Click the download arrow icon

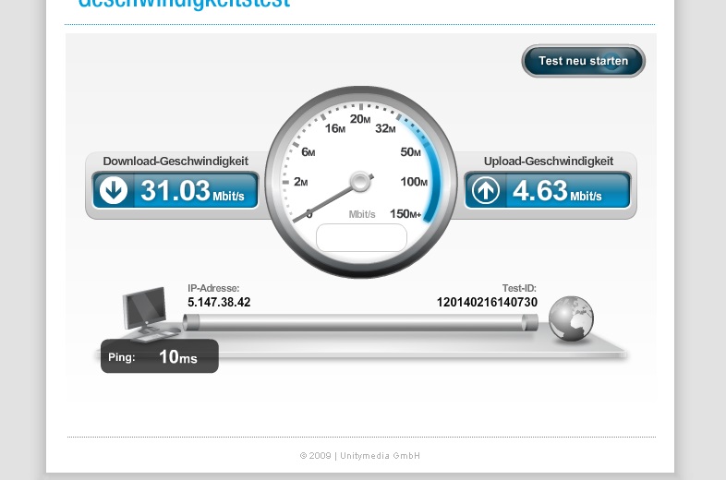pyautogui.click(x=114, y=190)
